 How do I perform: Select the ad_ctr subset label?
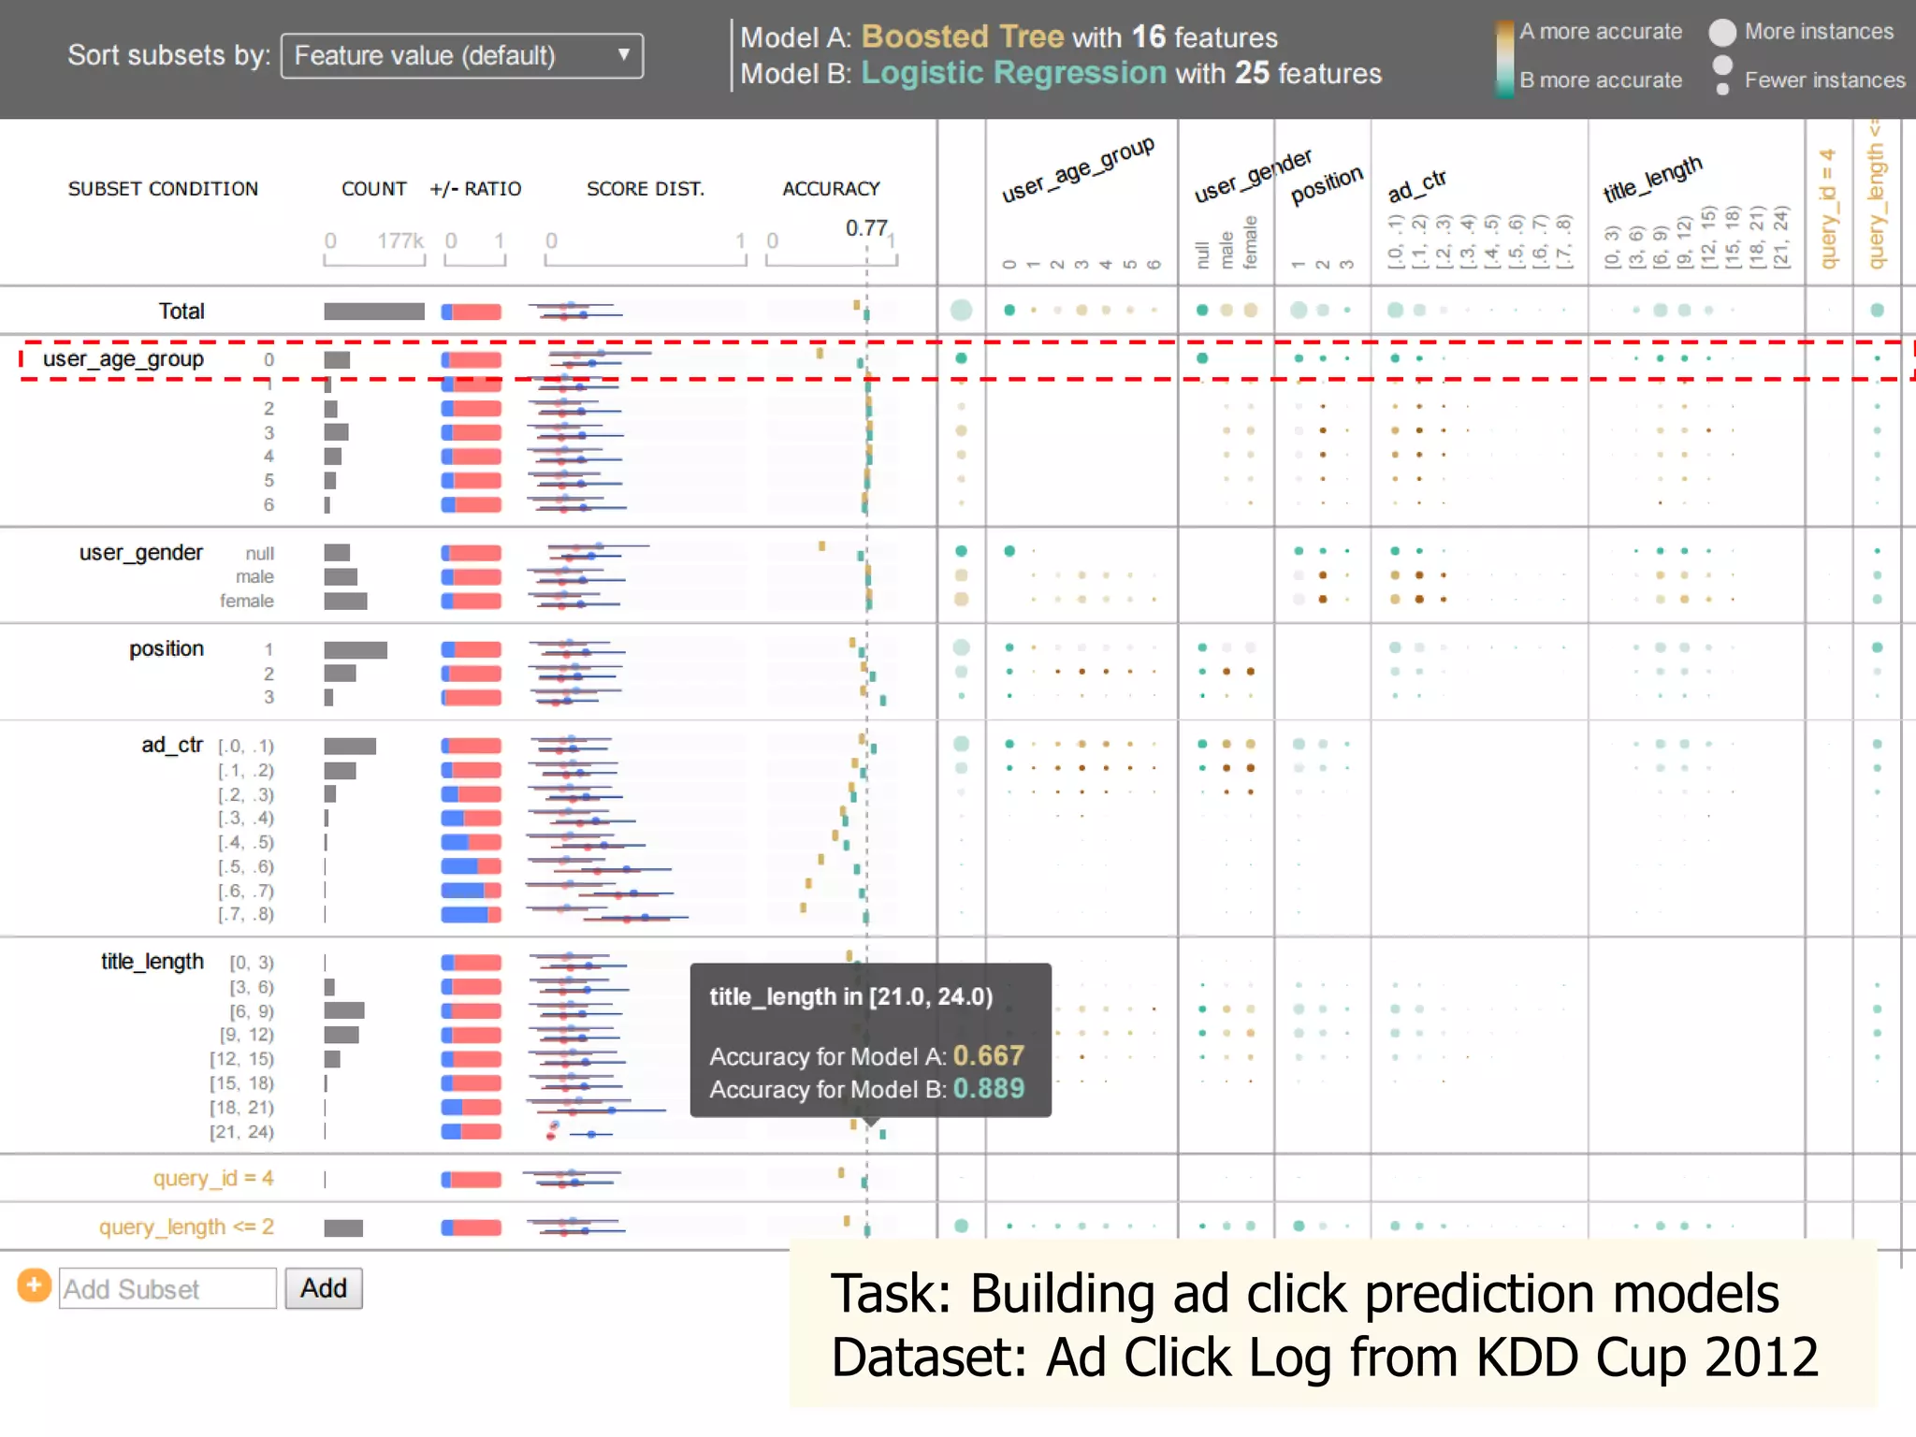[172, 745]
